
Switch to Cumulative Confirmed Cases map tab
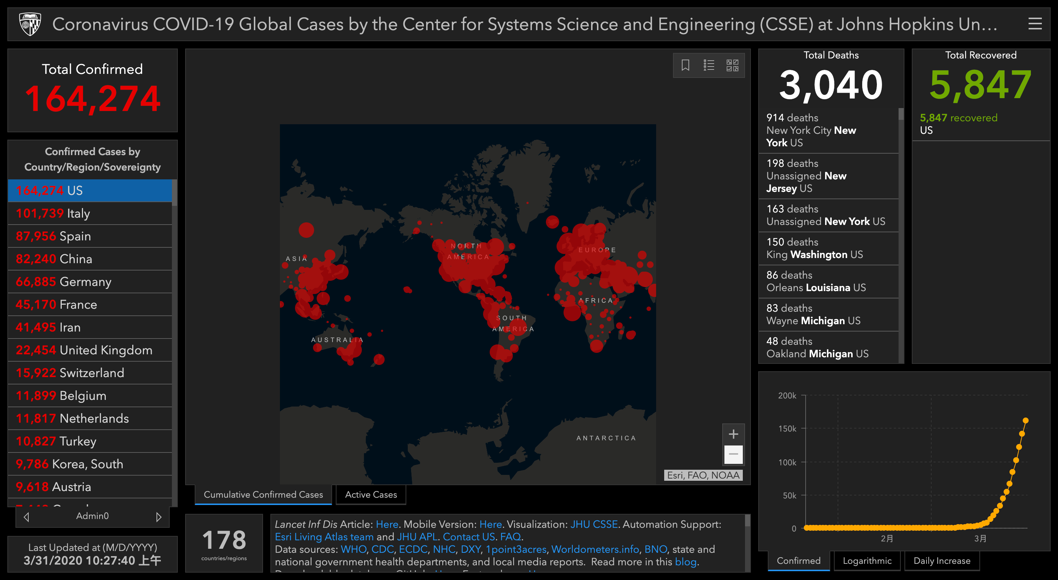coord(263,494)
